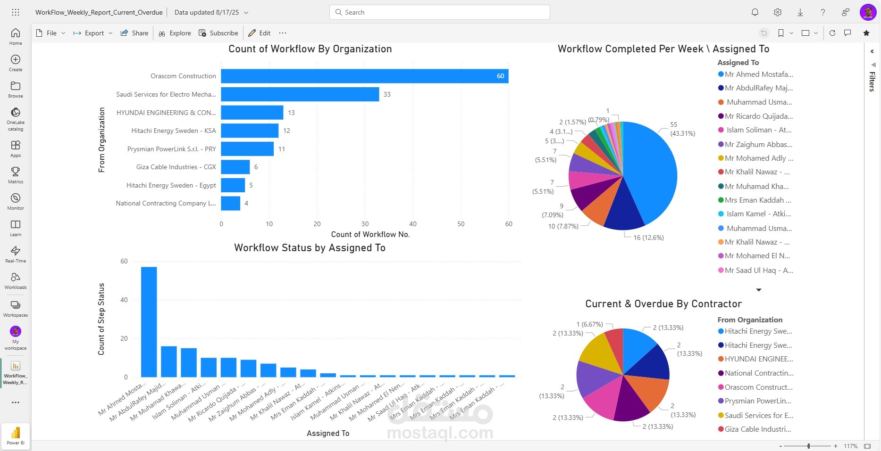Click the tallest Mr Ahmed Mosta column
The height and width of the screenshot is (451, 881).
tap(149, 322)
